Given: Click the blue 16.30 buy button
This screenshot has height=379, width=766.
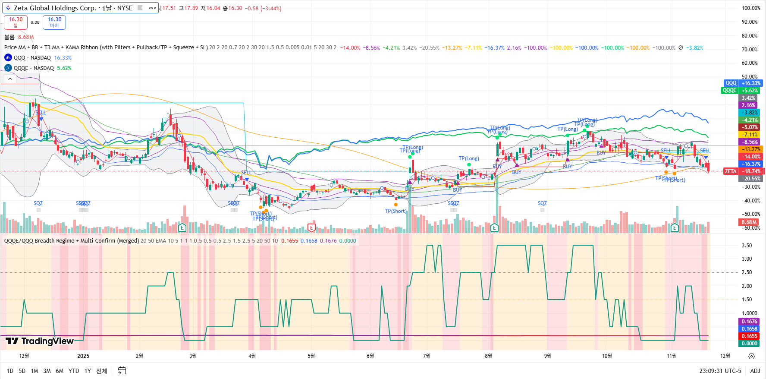Looking at the screenshot, I should tap(54, 22).
